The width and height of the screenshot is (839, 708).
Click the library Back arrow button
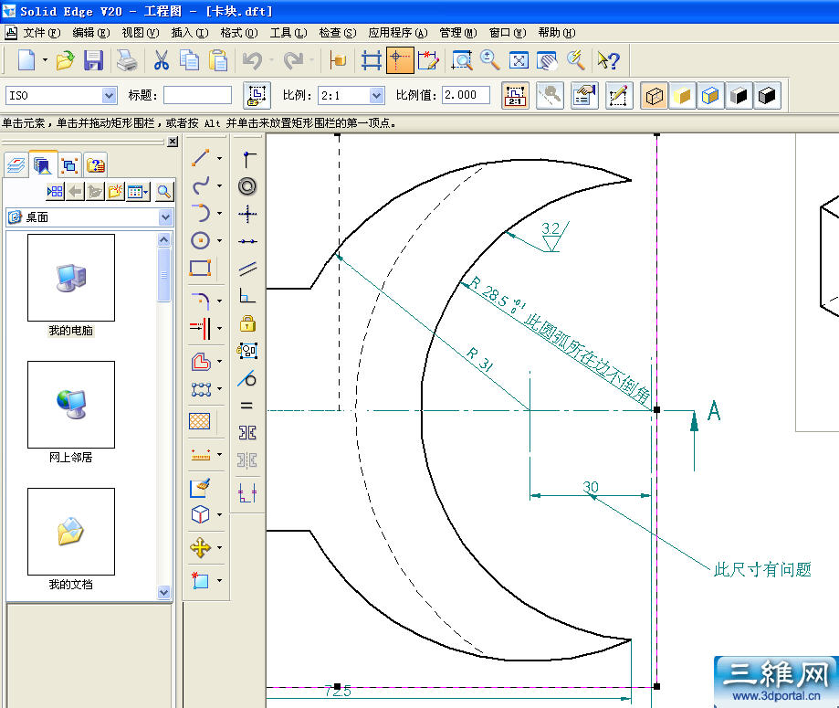pos(76,191)
